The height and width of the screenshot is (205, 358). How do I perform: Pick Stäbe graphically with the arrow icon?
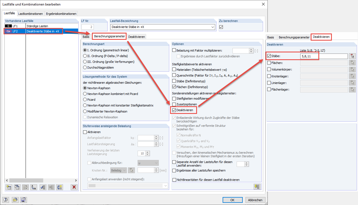point(352,56)
